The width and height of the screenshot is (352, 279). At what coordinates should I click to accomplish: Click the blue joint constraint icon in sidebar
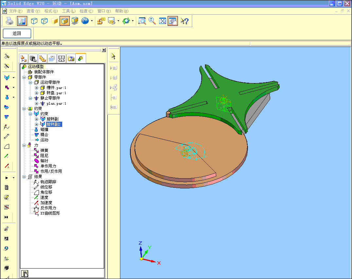pyautogui.click(x=7, y=78)
